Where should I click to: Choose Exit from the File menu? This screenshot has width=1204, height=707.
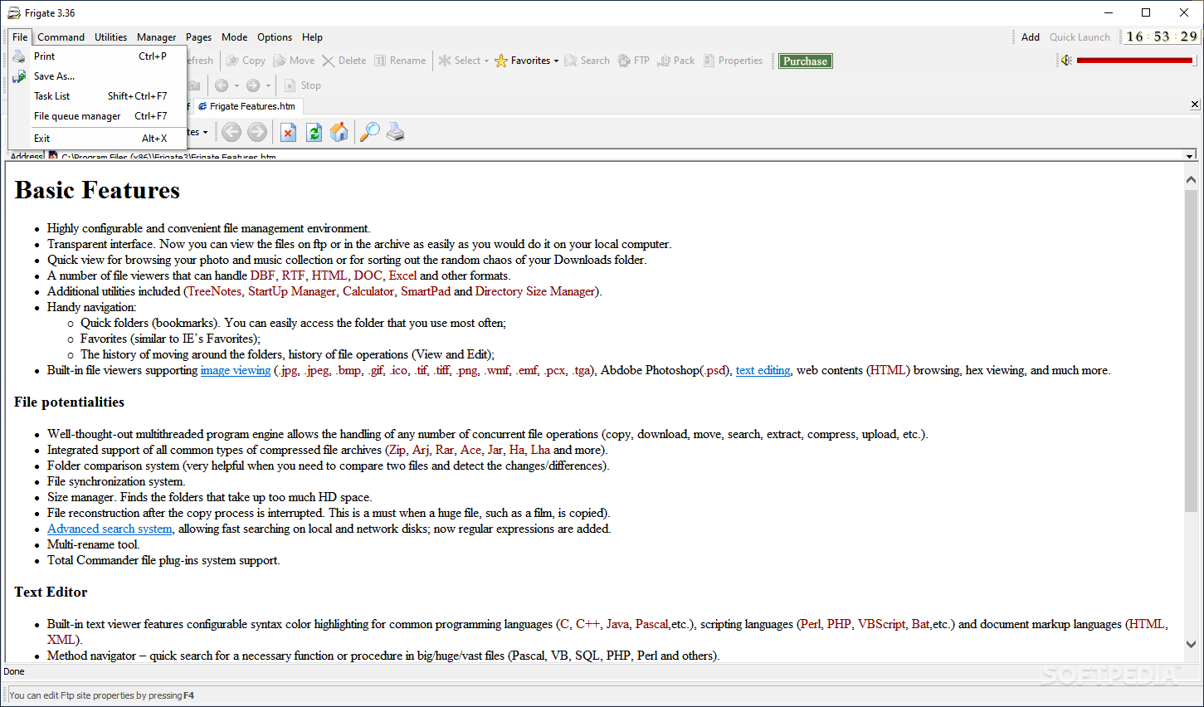coord(97,139)
